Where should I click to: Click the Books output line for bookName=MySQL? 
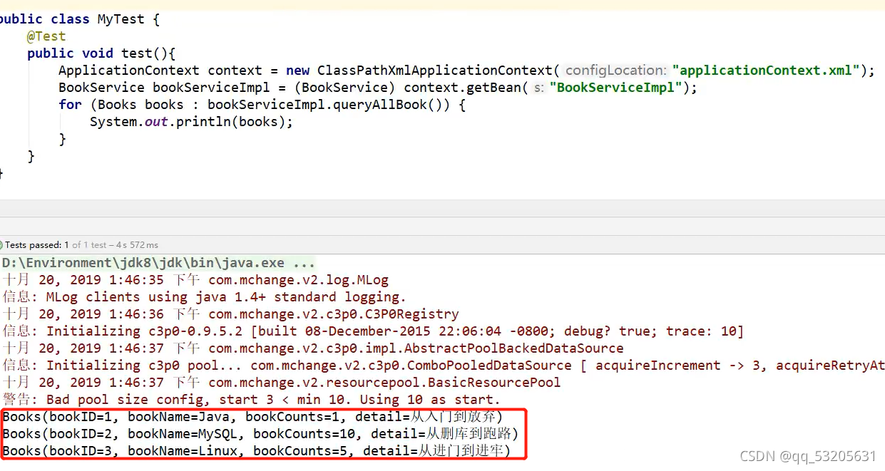click(x=257, y=433)
